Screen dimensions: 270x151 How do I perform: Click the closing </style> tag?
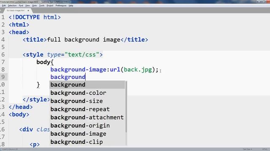(x=36, y=99)
